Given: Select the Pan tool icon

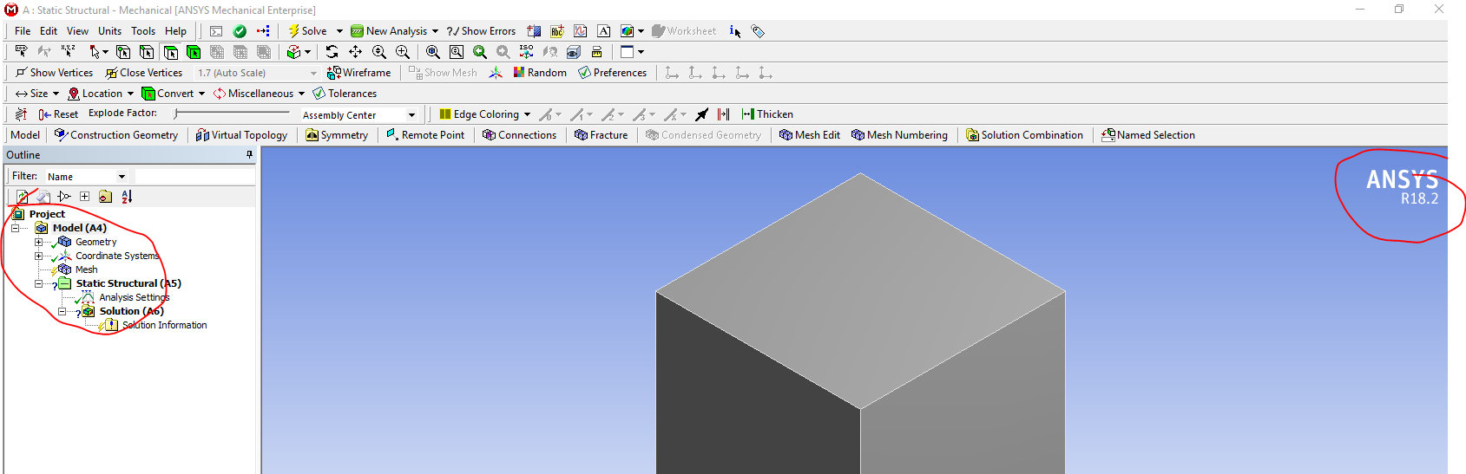Looking at the screenshot, I should coord(355,52).
